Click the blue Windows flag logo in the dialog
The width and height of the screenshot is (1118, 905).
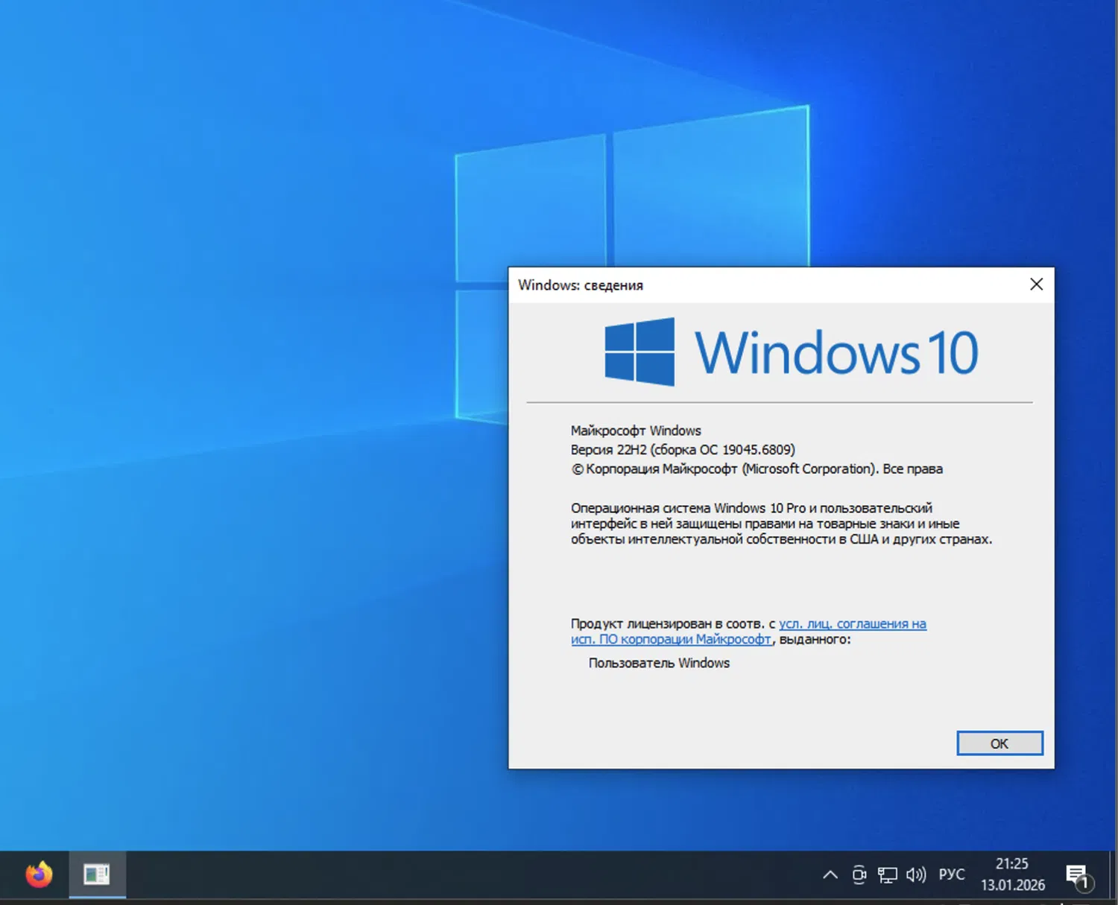tap(639, 351)
